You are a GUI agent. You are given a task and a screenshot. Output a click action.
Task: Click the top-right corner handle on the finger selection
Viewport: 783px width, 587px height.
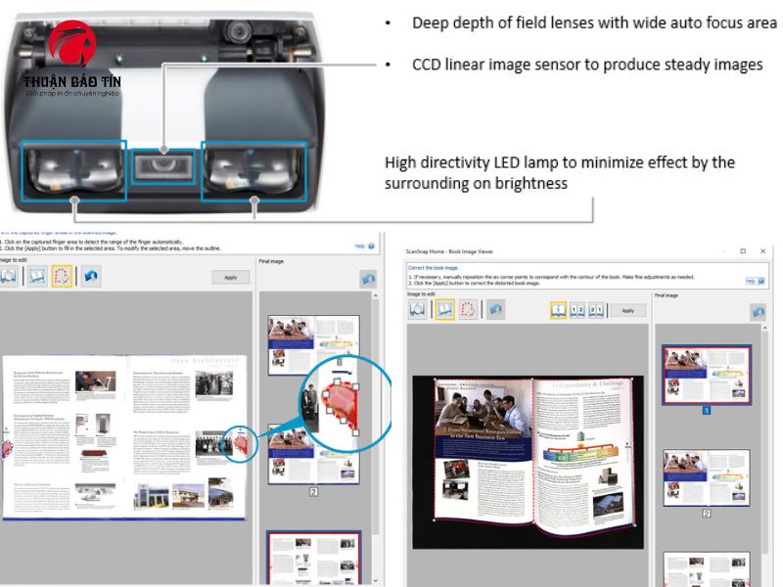[x=355, y=387]
